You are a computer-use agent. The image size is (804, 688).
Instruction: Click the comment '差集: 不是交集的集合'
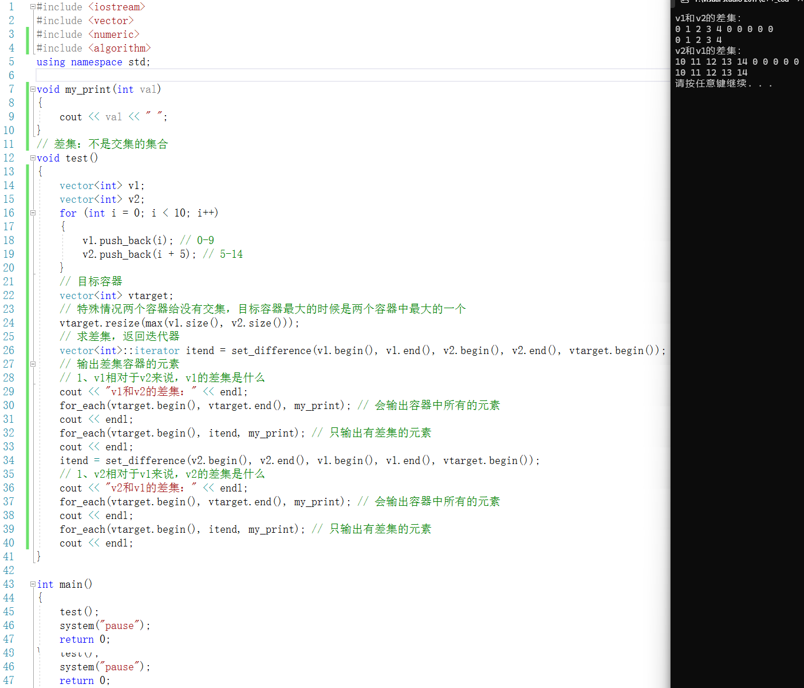pos(102,144)
